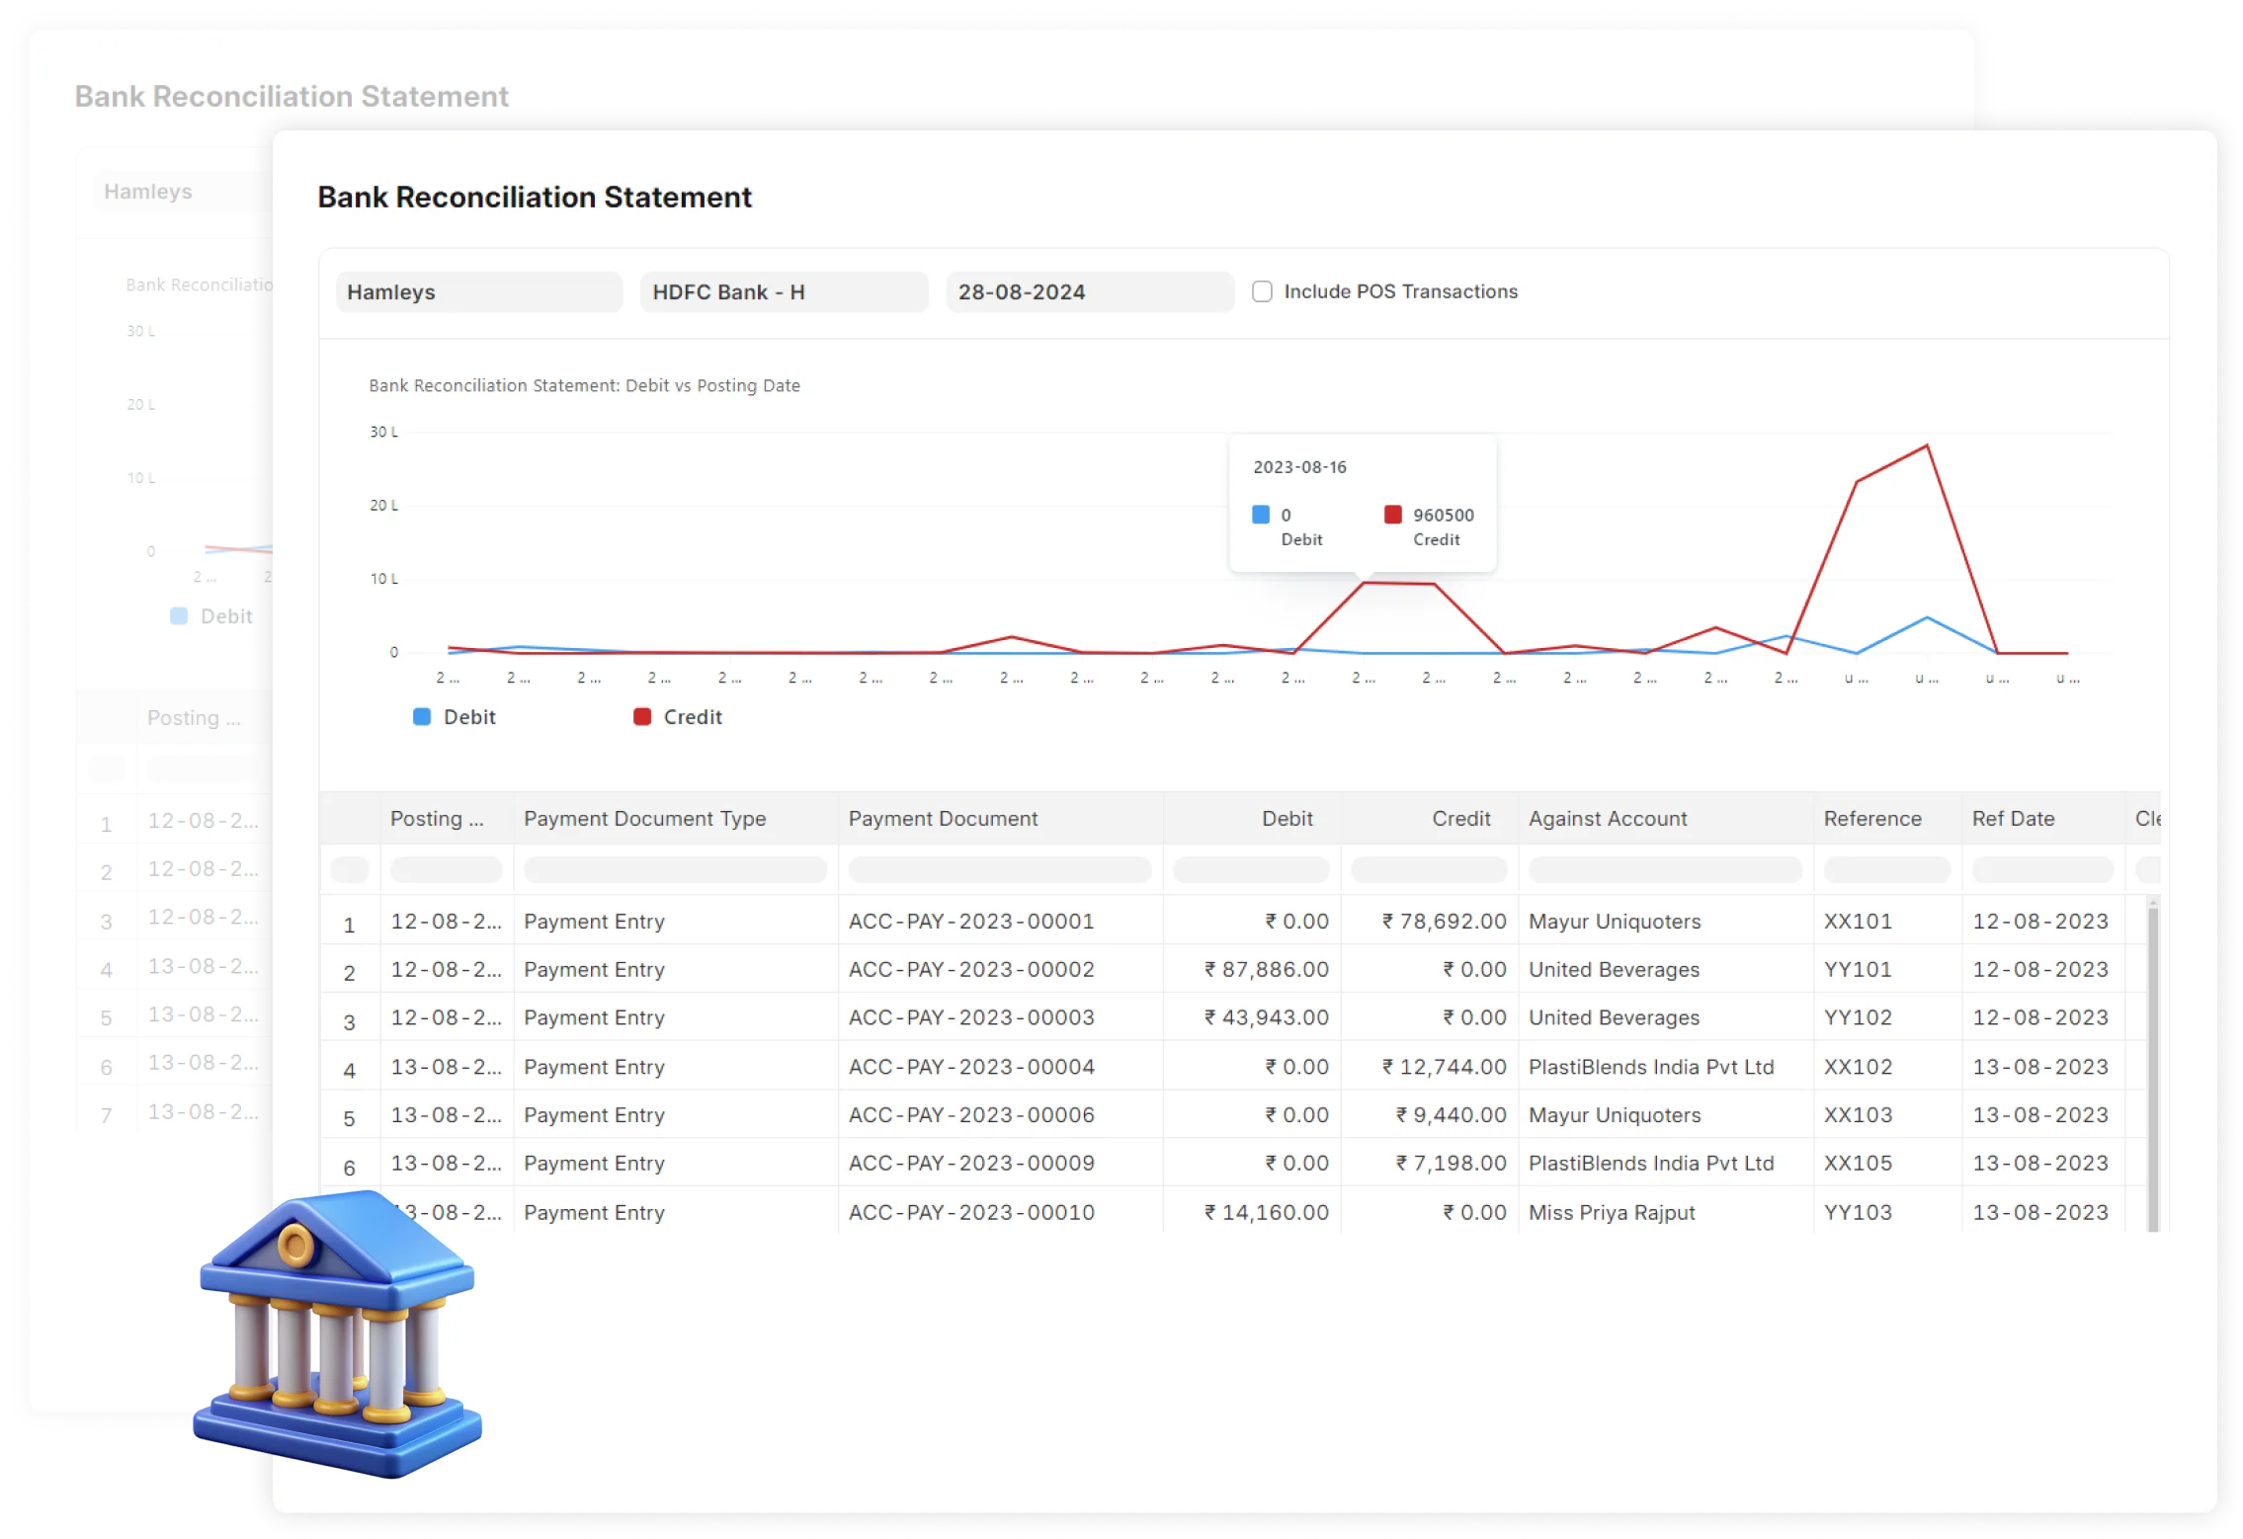Enable Include POS Transactions checkbox
Viewport: 2243px width, 1539px height.
pyautogui.click(x=1262, y=291)
